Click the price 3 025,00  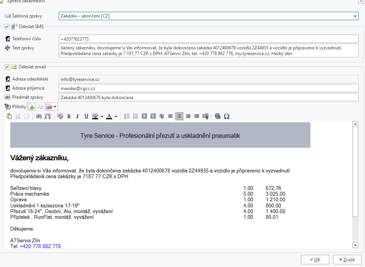coord(276,194)
